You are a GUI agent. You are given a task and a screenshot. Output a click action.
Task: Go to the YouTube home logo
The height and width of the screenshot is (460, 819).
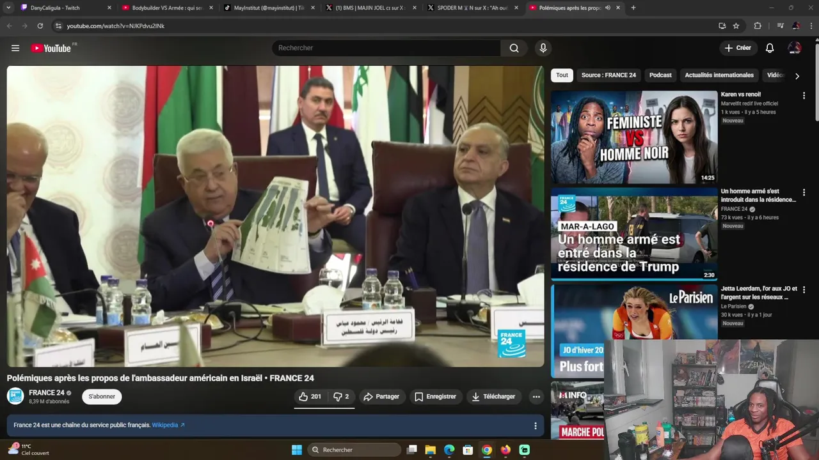click(51, 48)
